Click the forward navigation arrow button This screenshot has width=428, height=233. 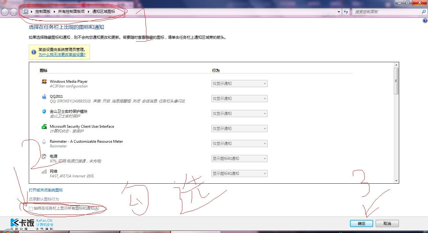13,12
